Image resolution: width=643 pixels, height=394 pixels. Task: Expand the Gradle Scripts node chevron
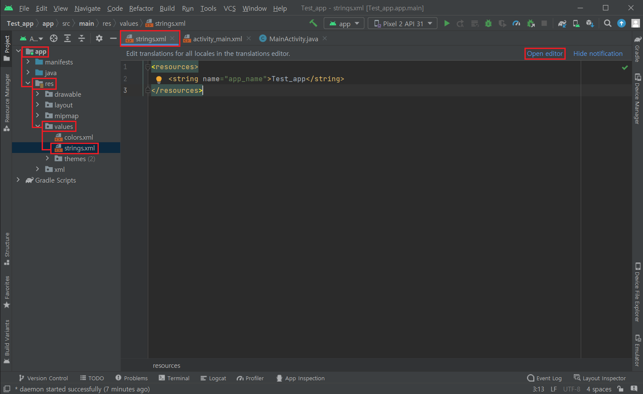coord(18,180)
